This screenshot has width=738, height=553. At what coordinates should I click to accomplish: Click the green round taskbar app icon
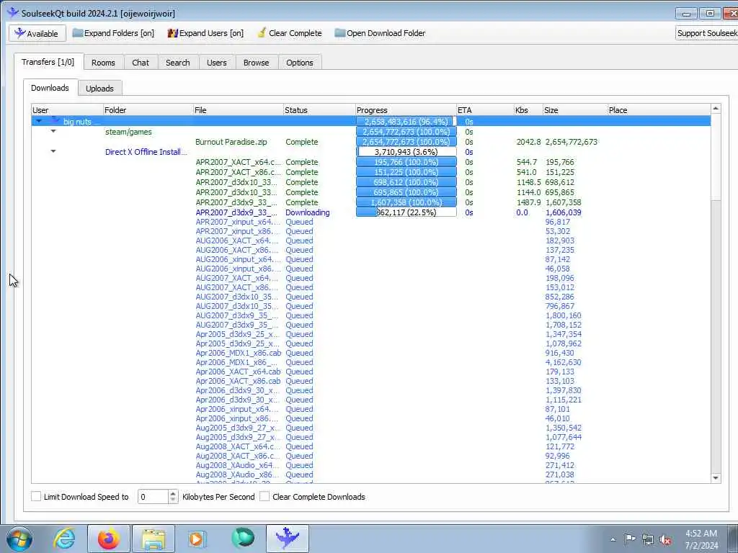(x=243, y=539)
